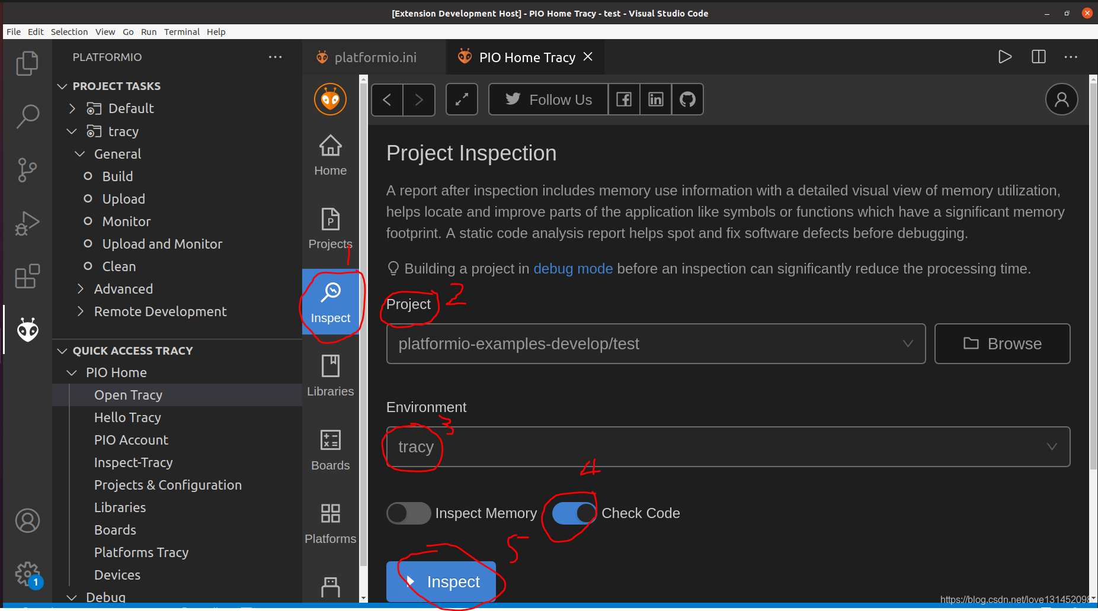Open Projects in PIO sidebar

pos(330,229)
